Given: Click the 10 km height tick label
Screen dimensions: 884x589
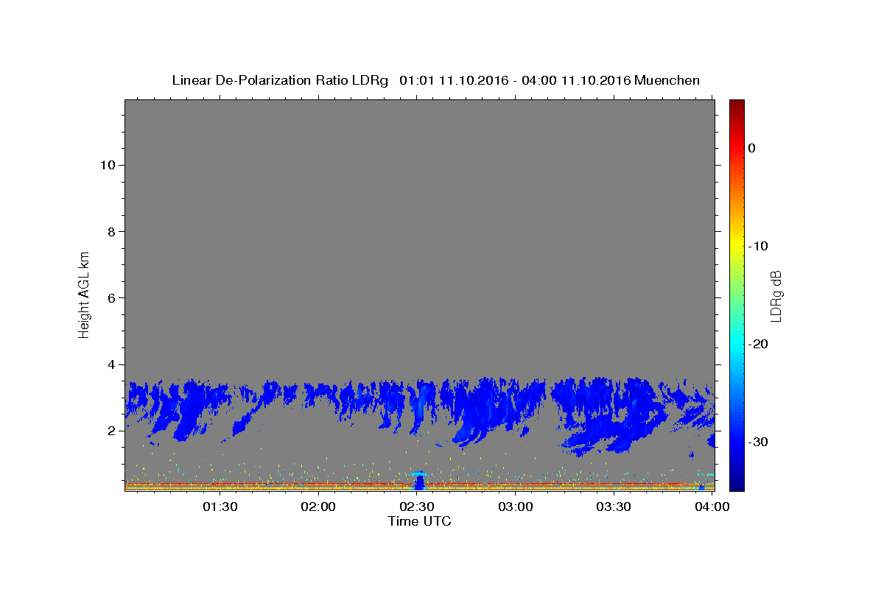Looking at the screenshot, I should point(106,165).
